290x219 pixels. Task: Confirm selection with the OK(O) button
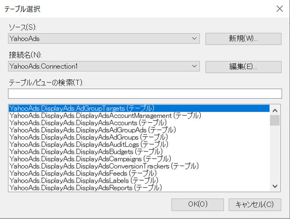tap(197, 205)
